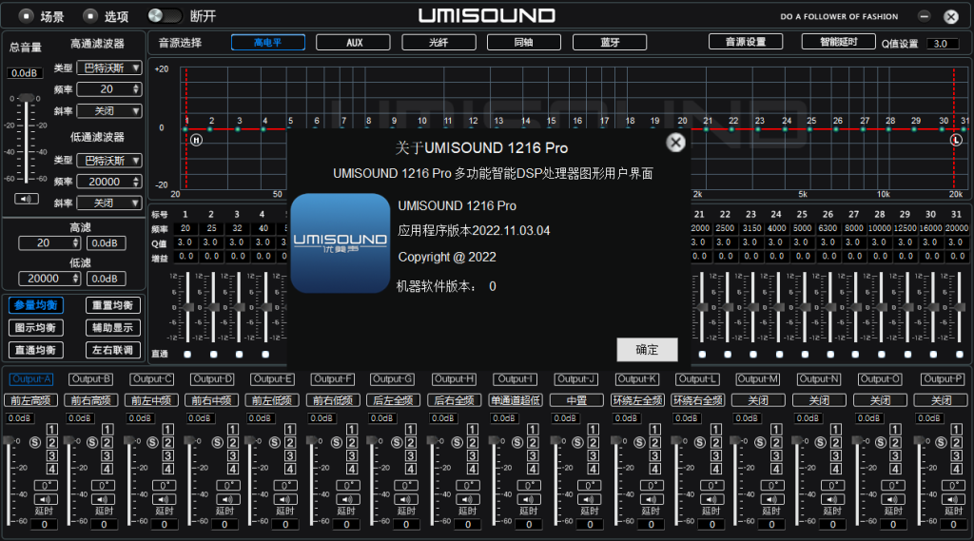
Task: Confirm the About dialog with 确定
Action: 647,350
